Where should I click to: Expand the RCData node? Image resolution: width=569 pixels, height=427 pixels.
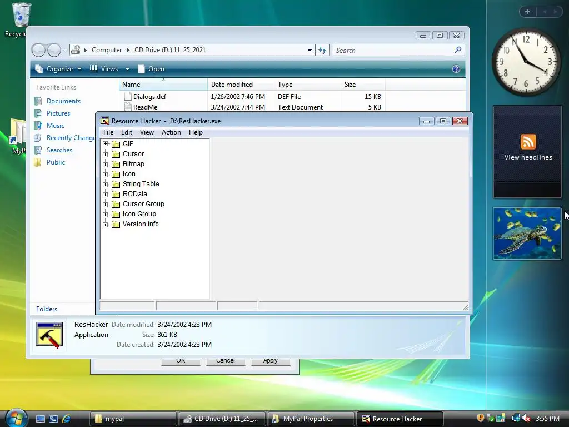pos(105,194)
